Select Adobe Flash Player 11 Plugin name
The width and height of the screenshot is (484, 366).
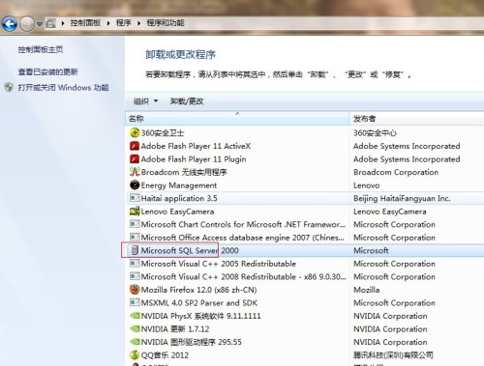coord(194,159)
